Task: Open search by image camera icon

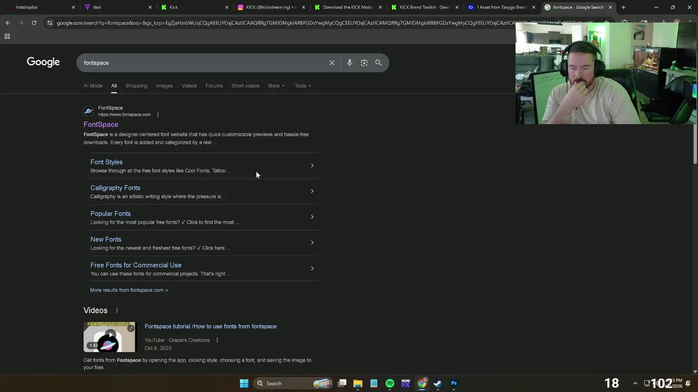Action: pos(364,63)
